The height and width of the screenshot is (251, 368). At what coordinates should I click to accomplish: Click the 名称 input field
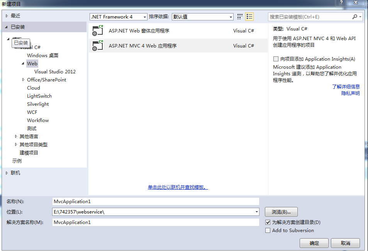coord(156,202)
